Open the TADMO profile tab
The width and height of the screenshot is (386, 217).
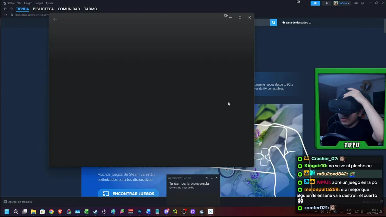pos(90,9)
